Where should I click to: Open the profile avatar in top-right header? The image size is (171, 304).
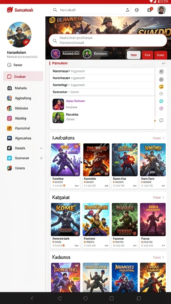[x=161, y=10]
